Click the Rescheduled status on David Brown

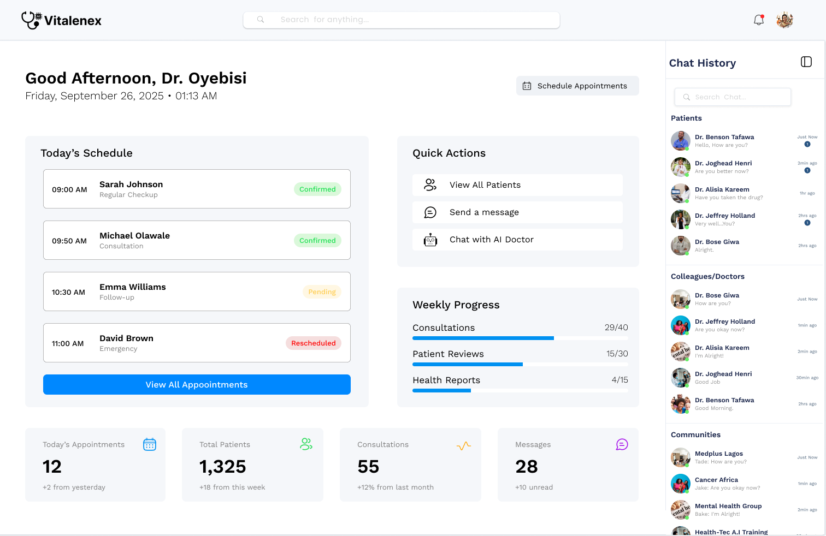[x=314, y=343]
